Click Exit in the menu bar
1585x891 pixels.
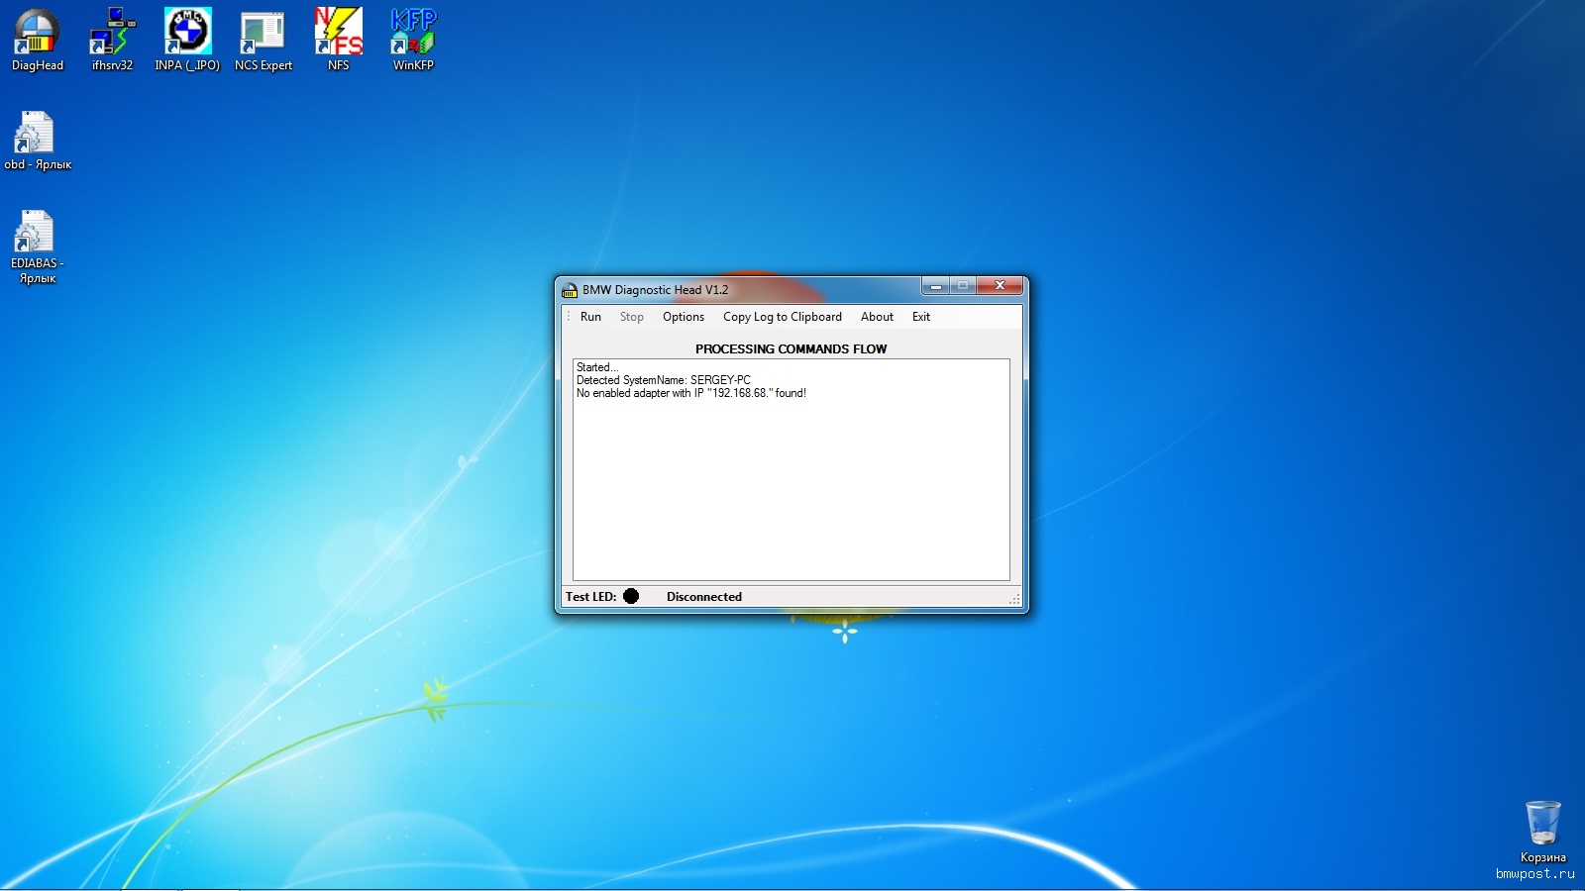[x=921, y=317]
